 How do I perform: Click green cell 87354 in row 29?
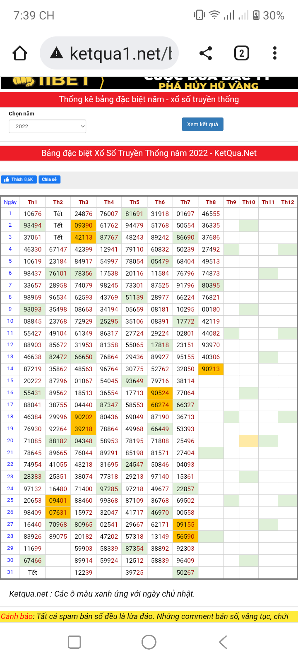point(135,549)
